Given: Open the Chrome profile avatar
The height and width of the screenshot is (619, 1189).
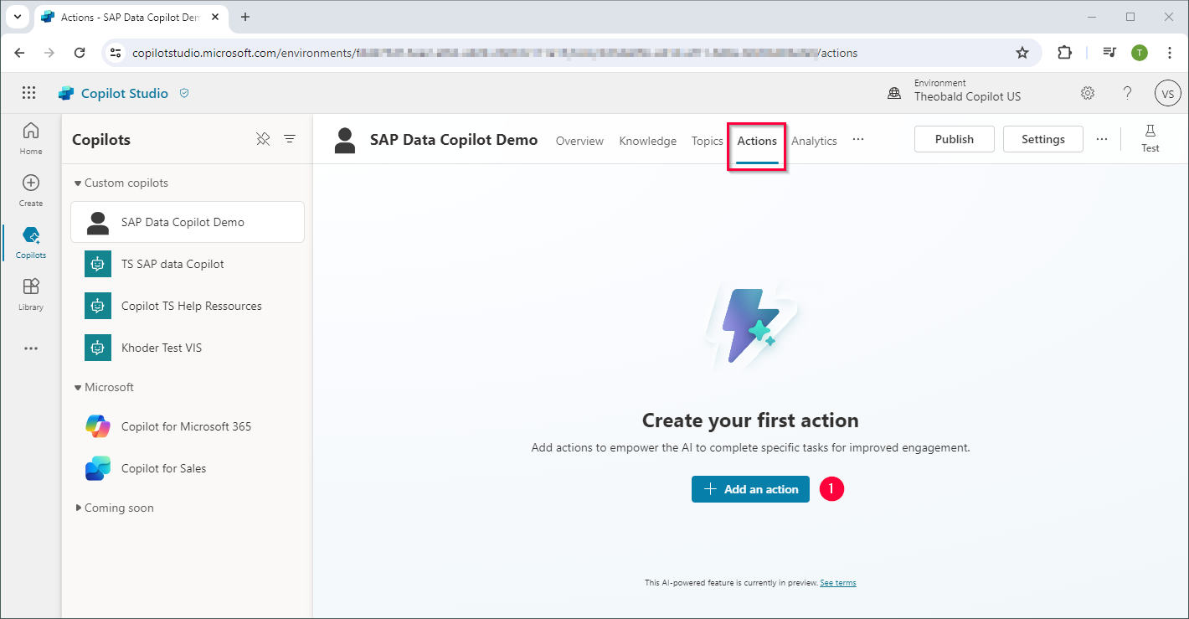Looking at the screenshot, I should pyautogui.click(x=1140, y=53).
